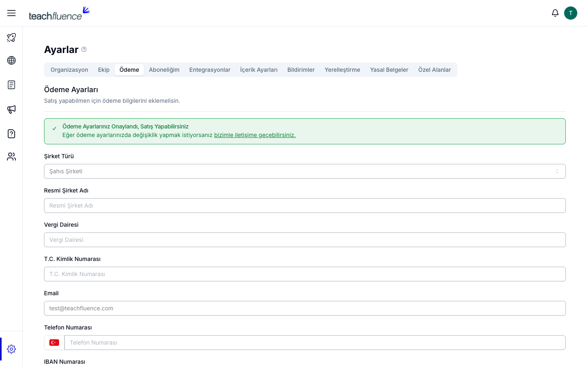Image resolution: width=587 pixels, height=367 pixels.
Task: Open the users icon in sidebar
Action: [x=11, y=157]
